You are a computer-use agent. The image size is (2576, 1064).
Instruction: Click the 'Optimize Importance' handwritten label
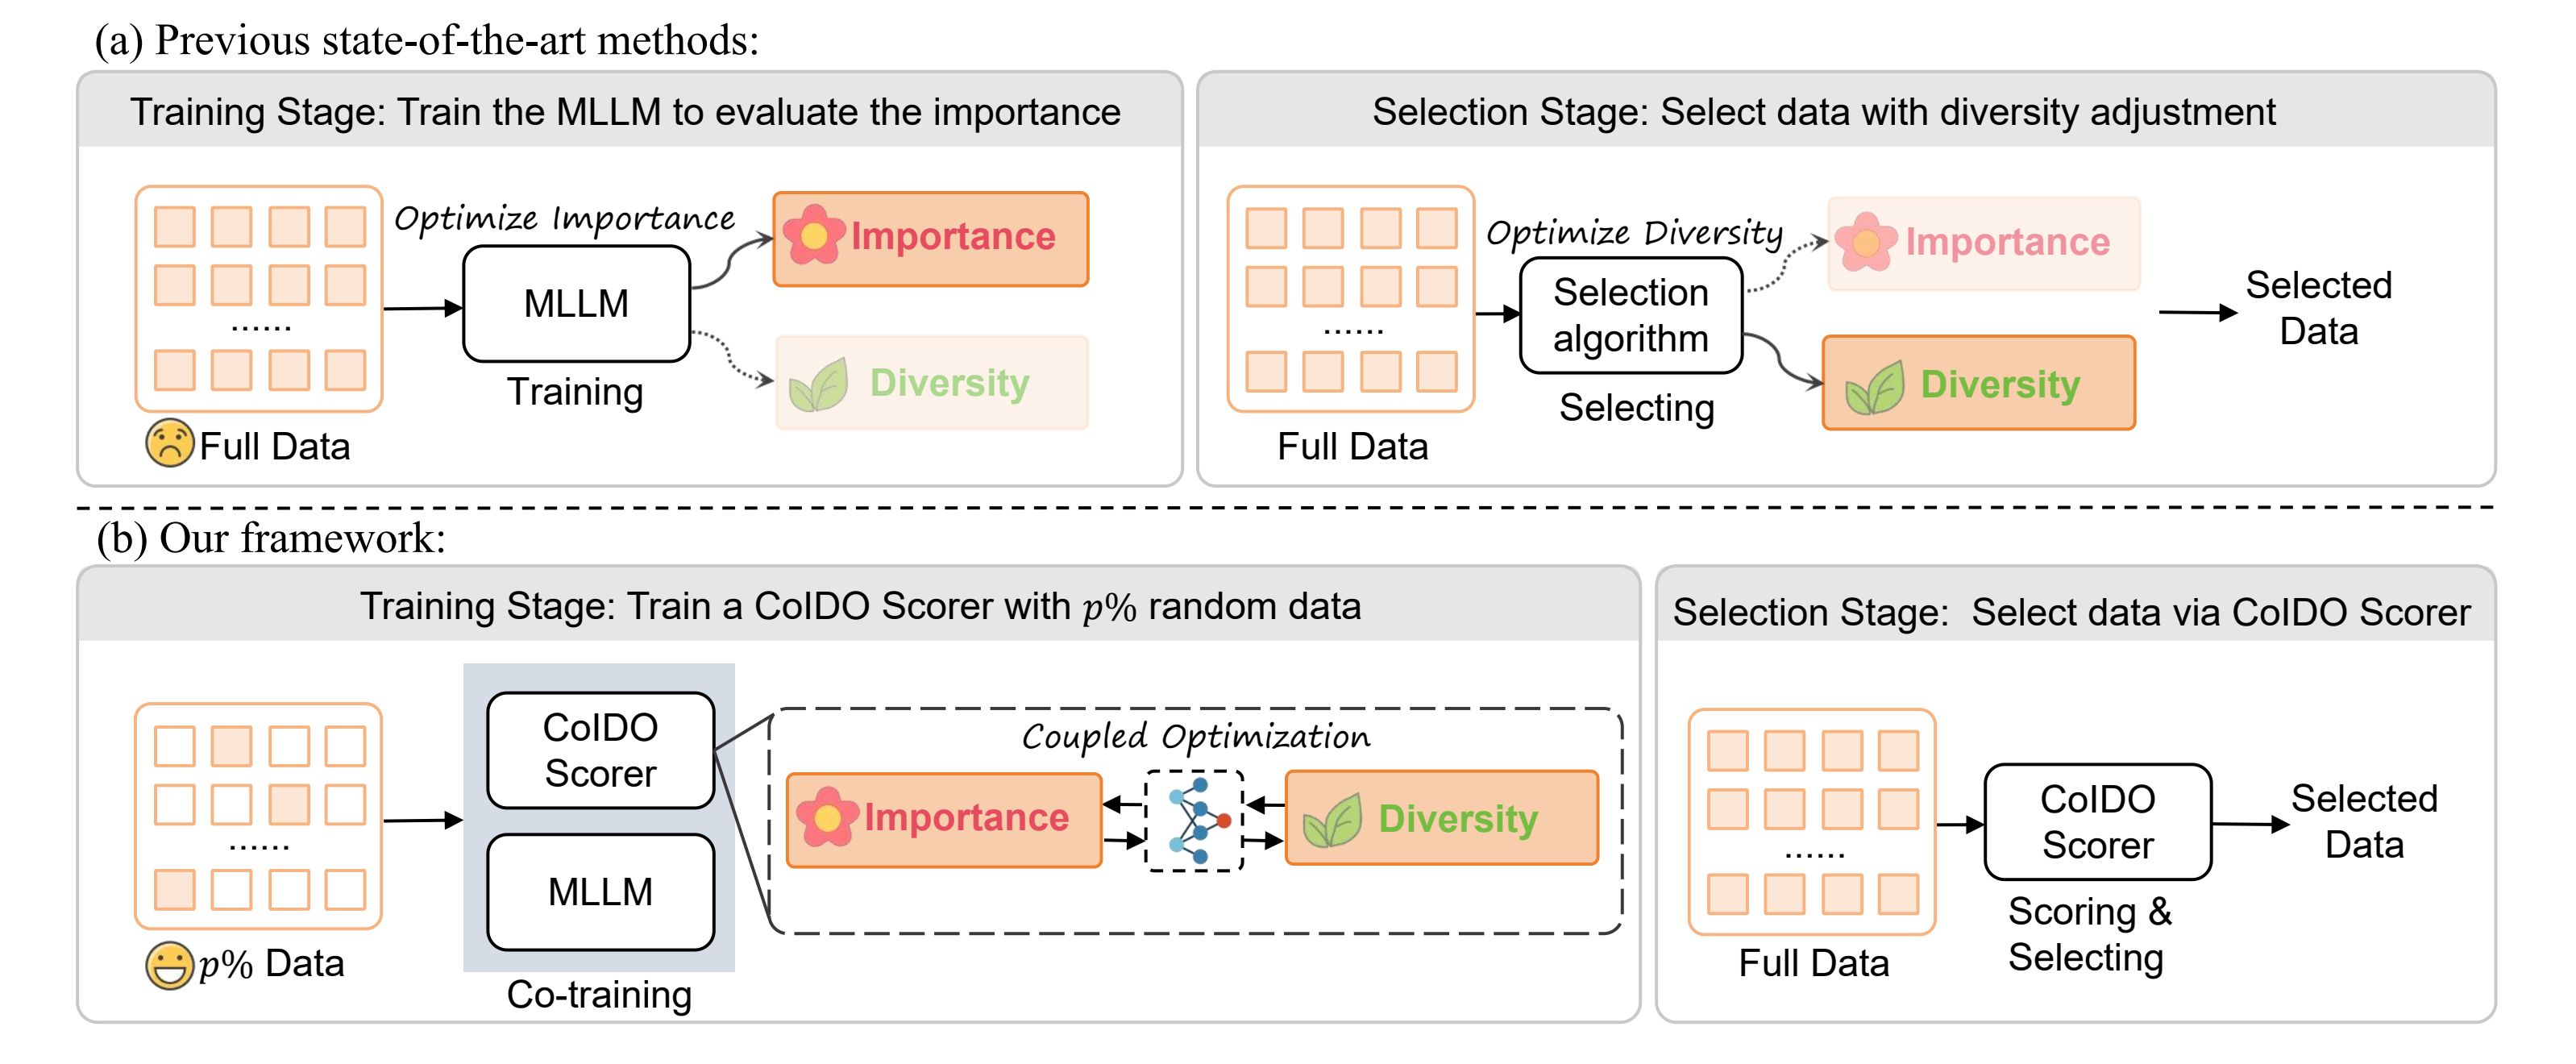(564, 218)
